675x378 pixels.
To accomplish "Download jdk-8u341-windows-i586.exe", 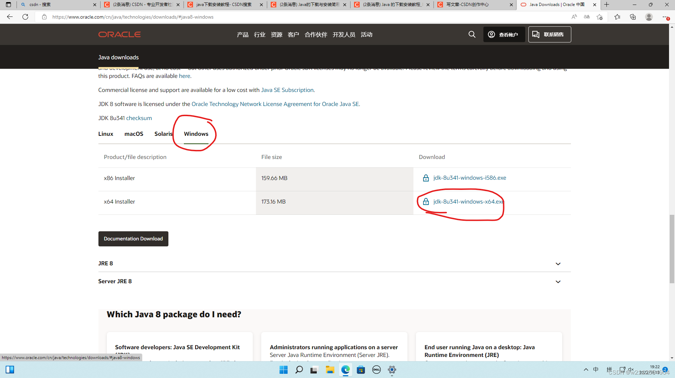I will (x=470, y=178).
